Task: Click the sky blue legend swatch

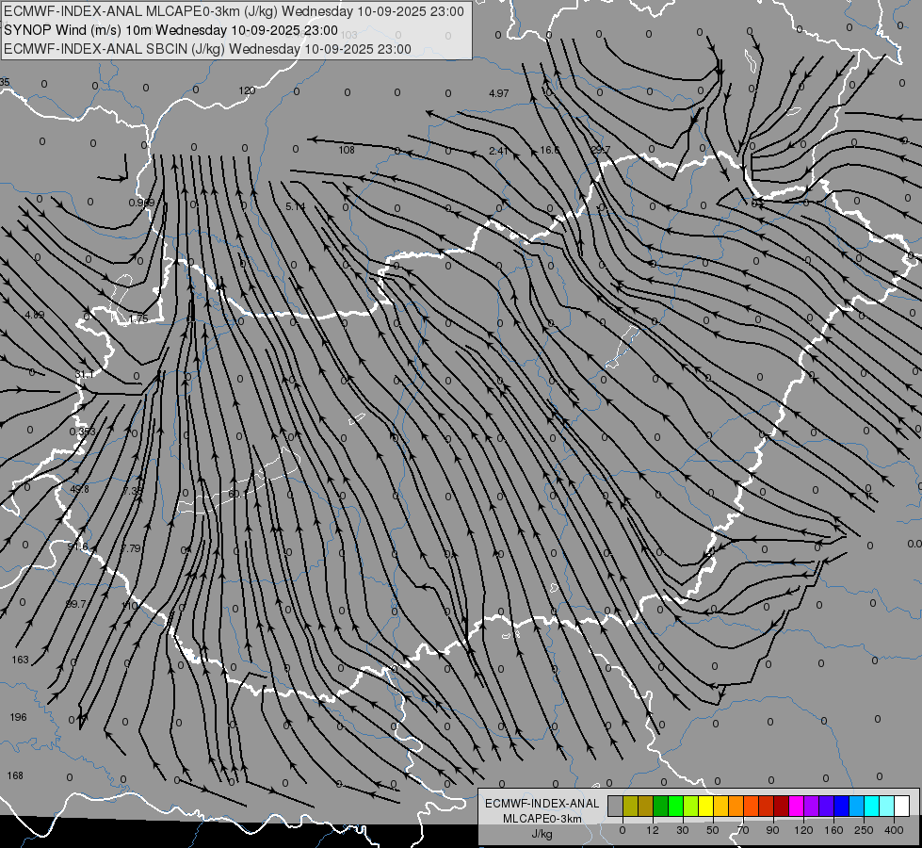Action: point(857,807)
